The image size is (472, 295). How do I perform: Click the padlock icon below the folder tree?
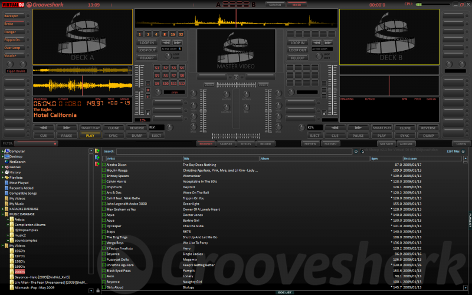98,290
